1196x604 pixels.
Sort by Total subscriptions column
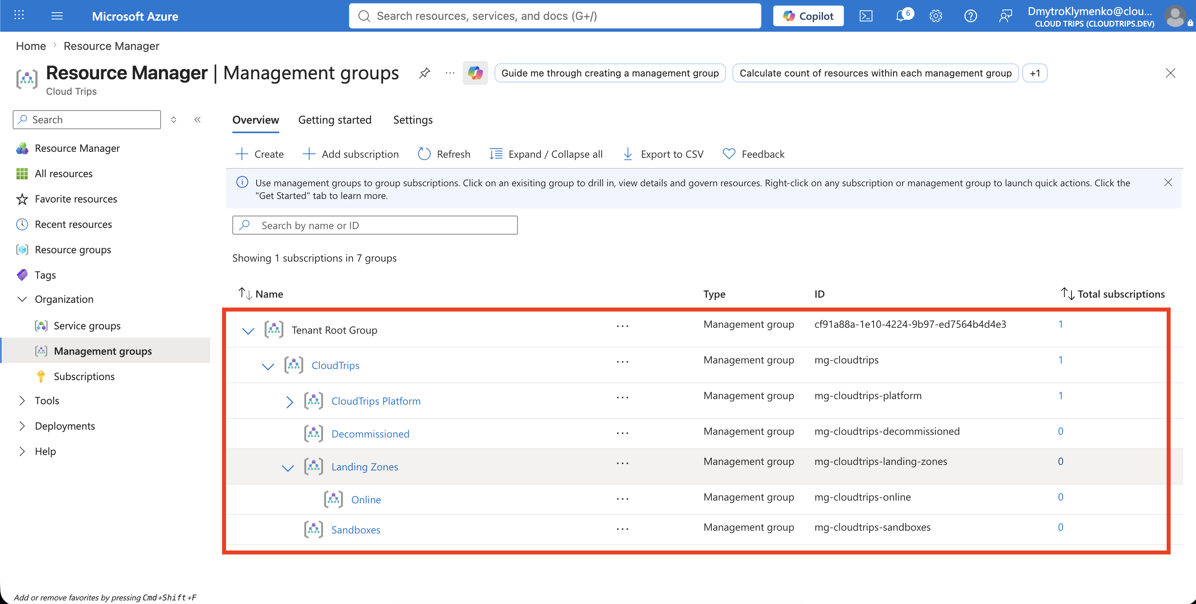pos(1112,294)
